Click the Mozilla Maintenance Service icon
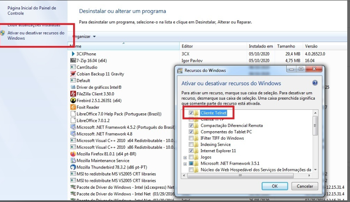 73,160
